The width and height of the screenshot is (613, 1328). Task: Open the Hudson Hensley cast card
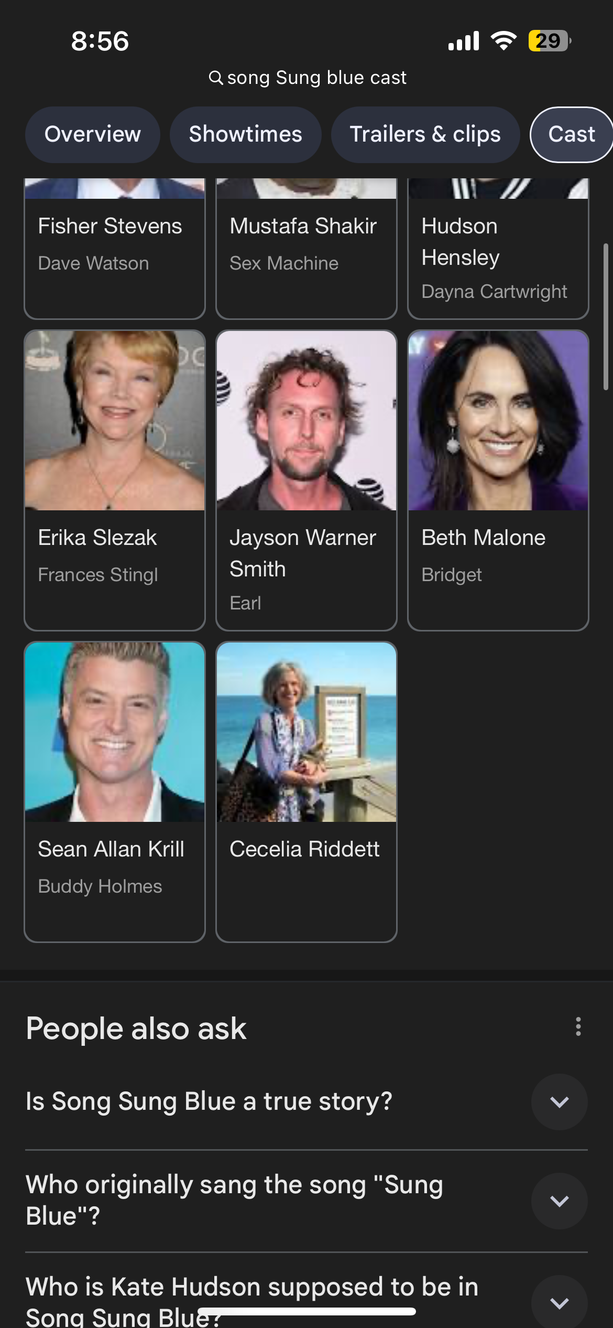(x=498, y=248)
